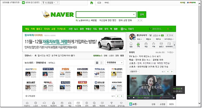Image resolution: width=202 pixels, height=108 pixels.
Task: Go to previous 투데이 page
Action: click(x=168, y=72)
